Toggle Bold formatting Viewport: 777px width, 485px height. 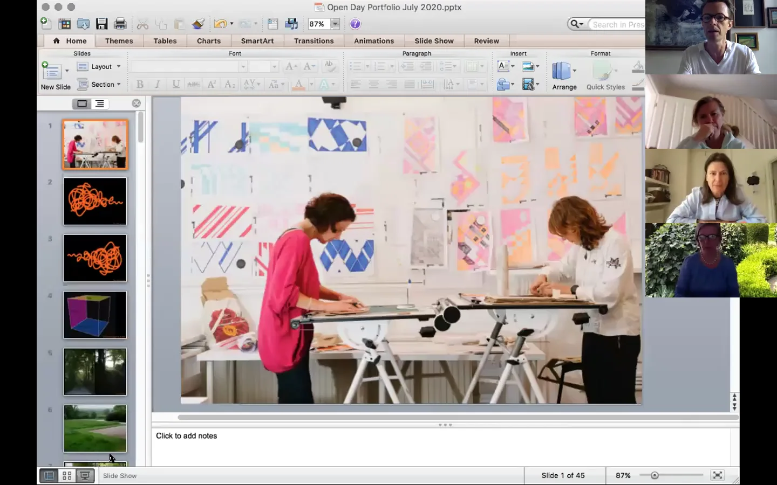pos(140,84)
